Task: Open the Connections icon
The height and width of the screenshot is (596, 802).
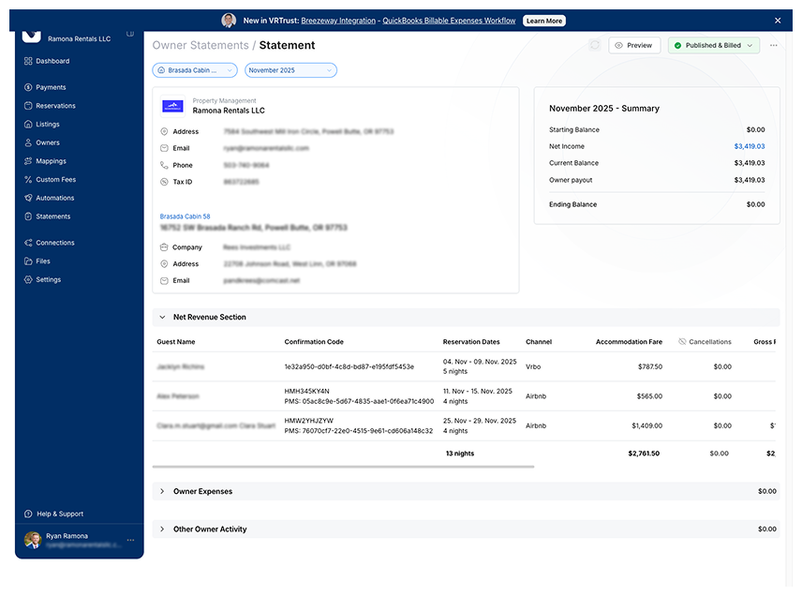Action: pyautogui.click(x=28, y=243)
